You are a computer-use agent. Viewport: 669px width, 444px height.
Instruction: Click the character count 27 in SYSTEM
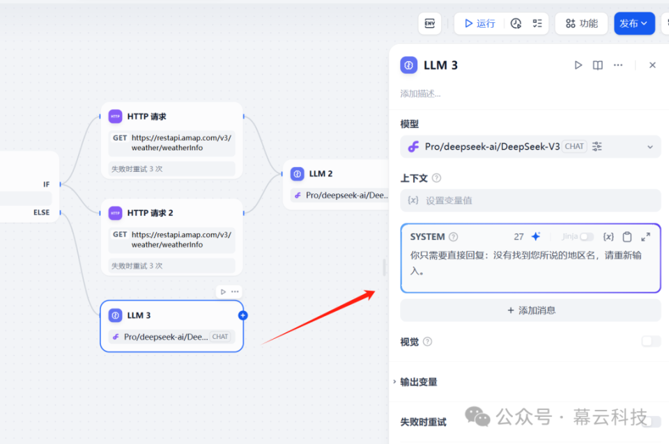coord(518,237)
